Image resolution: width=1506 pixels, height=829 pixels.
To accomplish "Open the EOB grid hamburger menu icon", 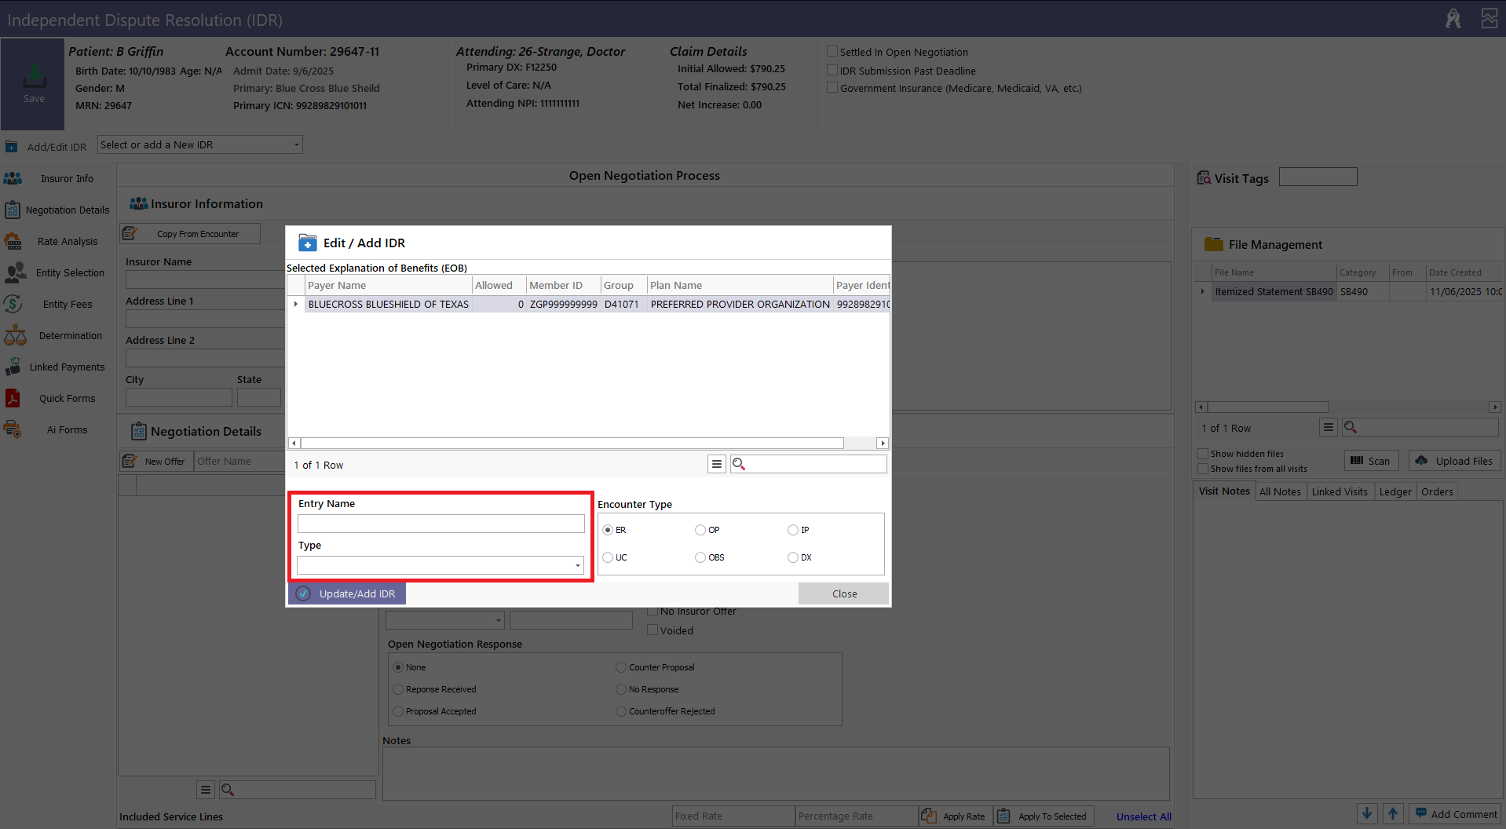I will point(716,465).
